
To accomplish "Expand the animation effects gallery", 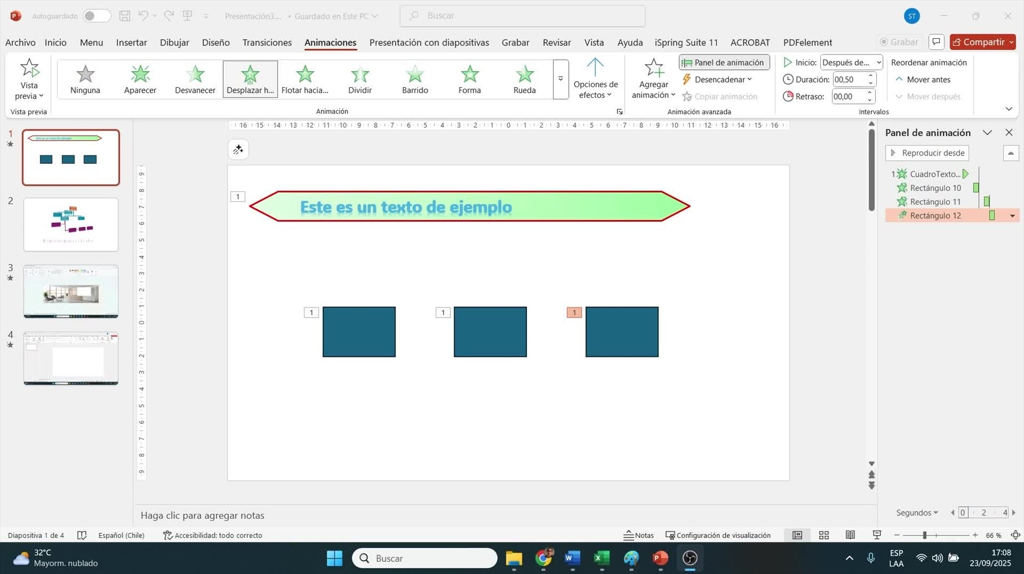I will coord(560,79).
